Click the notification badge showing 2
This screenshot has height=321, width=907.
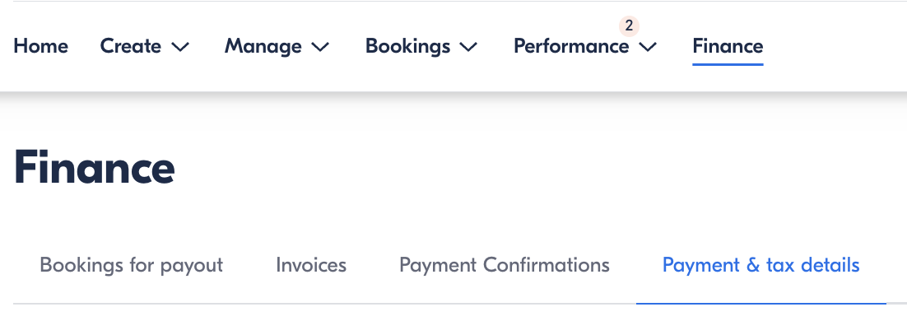tap(629, 26)
